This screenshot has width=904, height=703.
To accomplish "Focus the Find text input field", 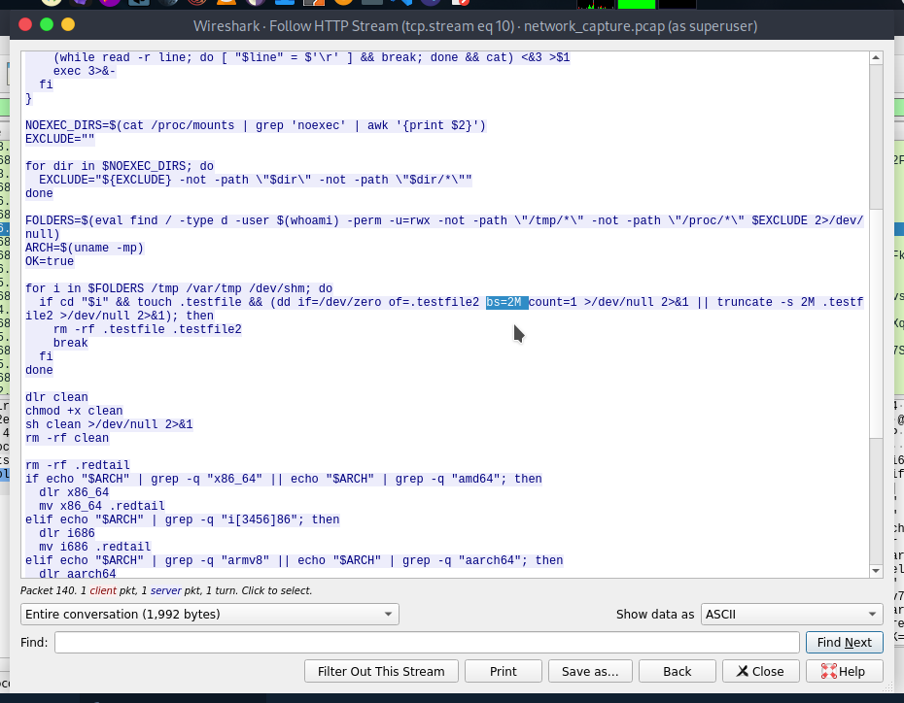I will coord(426,643).
